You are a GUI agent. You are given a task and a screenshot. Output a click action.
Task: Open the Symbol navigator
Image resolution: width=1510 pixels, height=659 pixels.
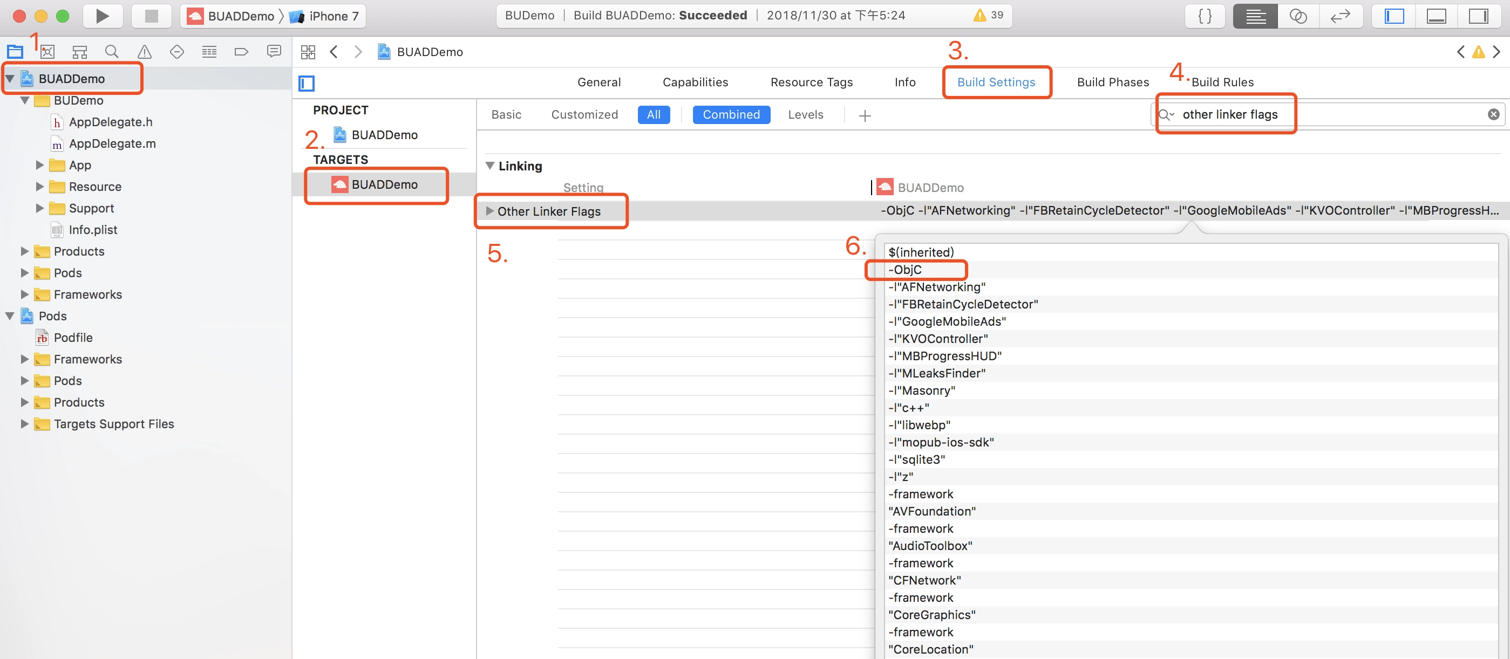tap(80, 52)
